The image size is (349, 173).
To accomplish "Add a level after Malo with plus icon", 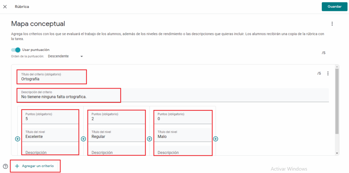I will (215, 139).
